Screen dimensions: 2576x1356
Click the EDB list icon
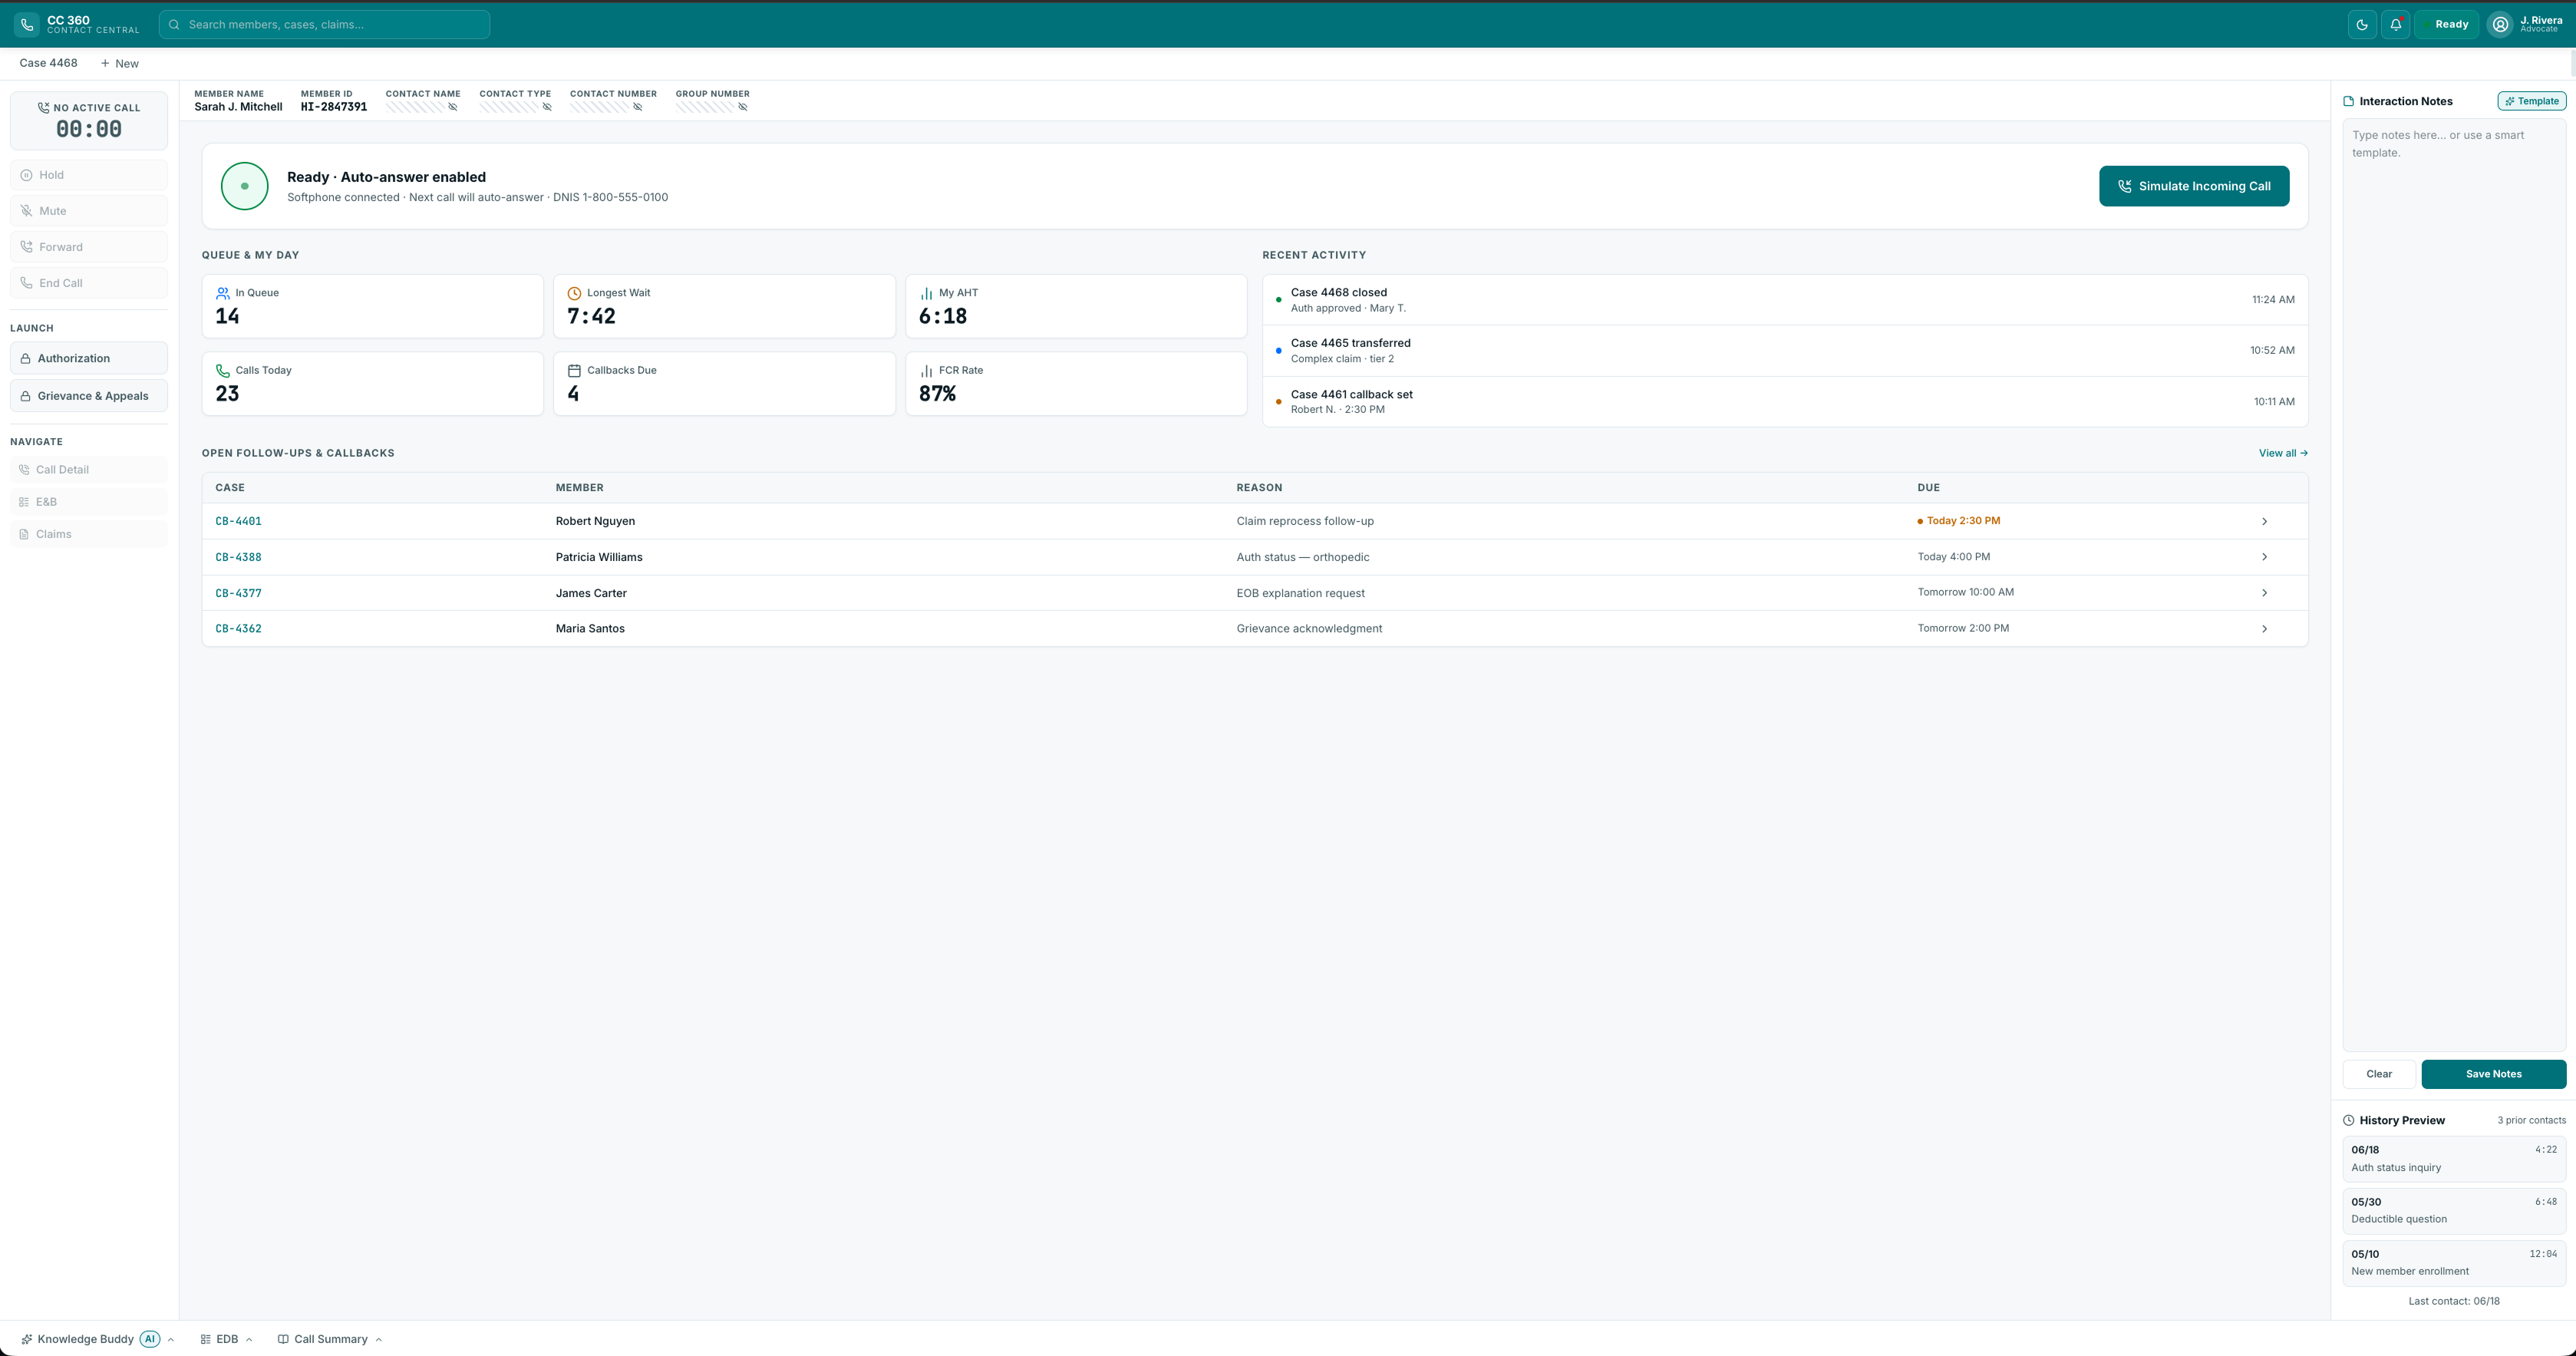coord(205,1339)
